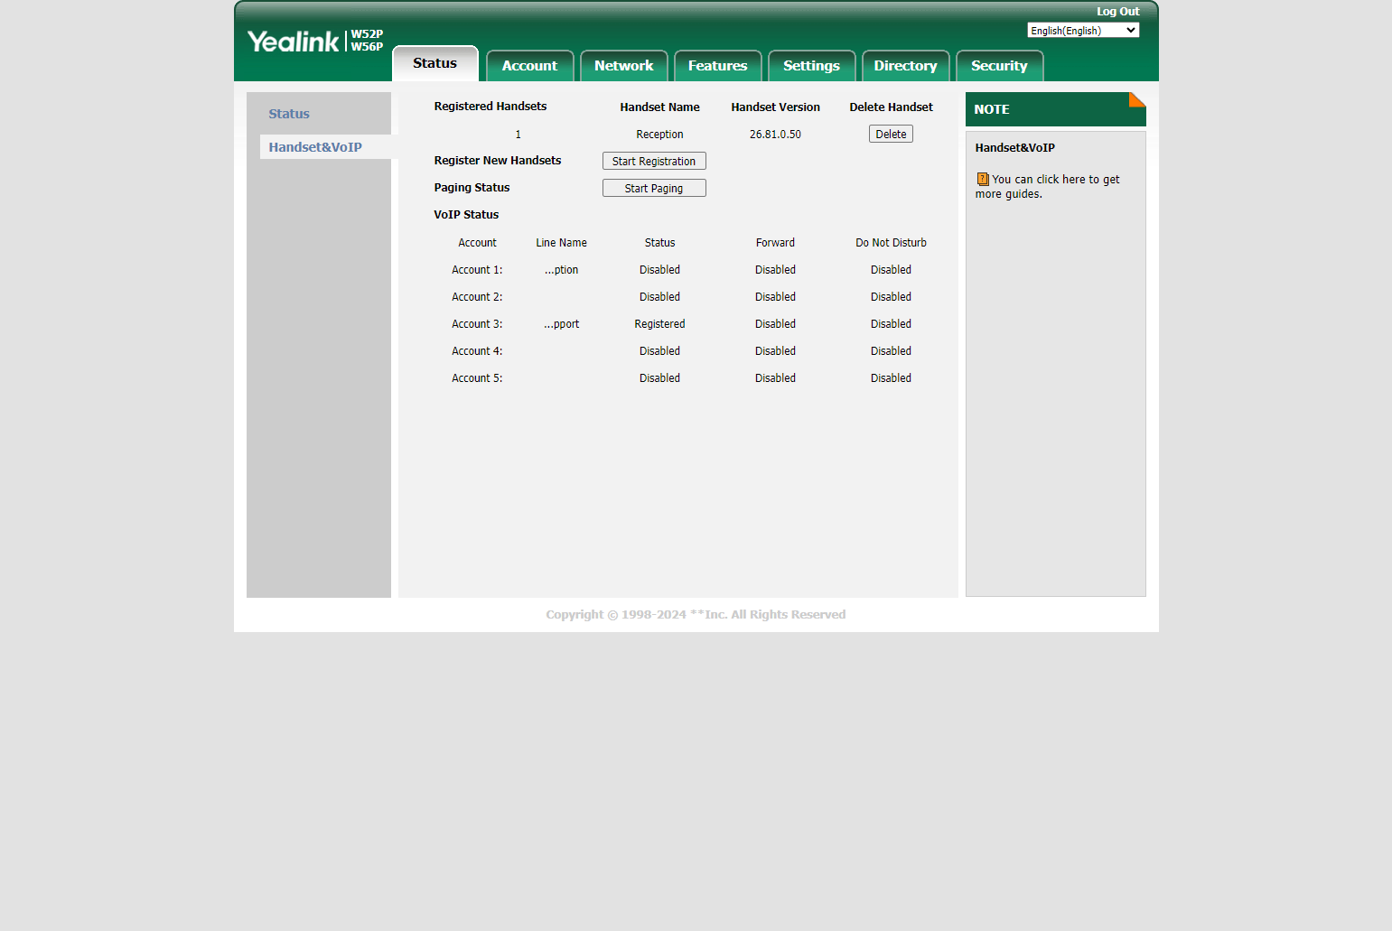Click the 'Forward' column header
1392x931 pixels.
pos(776,243)
